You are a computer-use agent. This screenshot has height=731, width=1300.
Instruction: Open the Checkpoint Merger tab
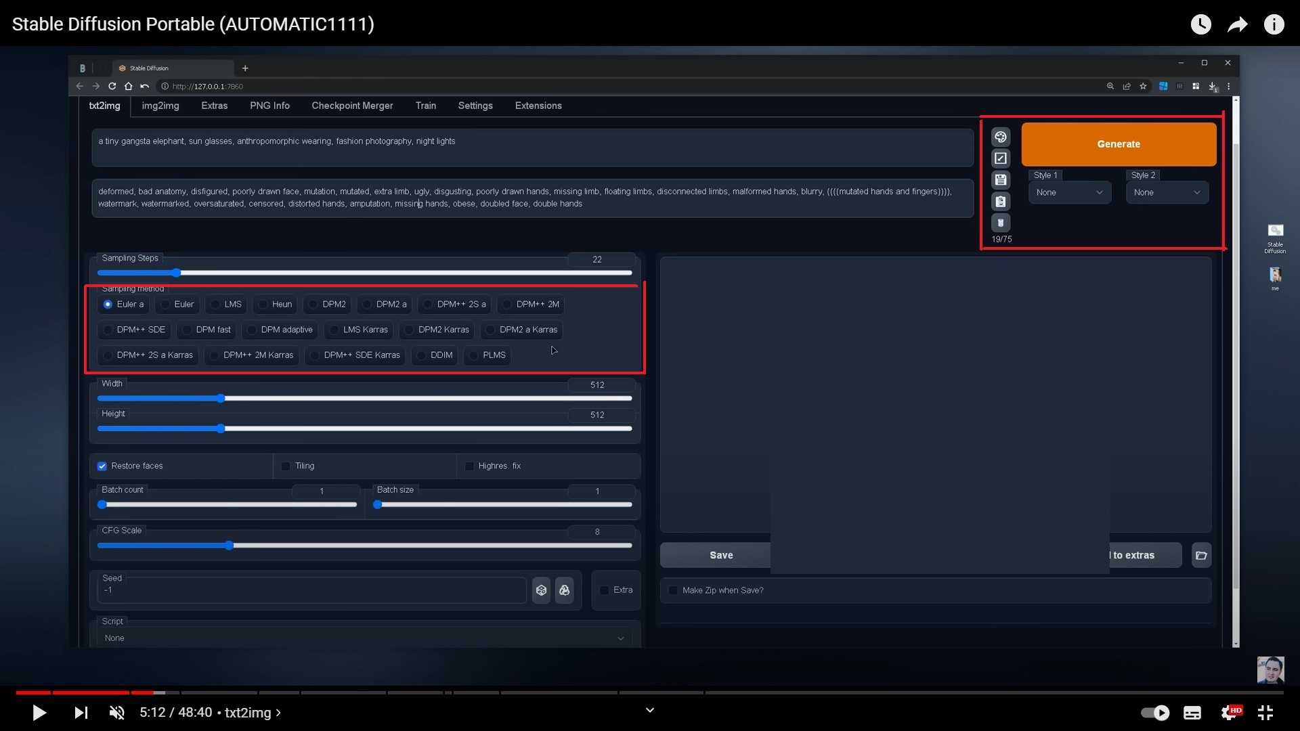pyautogui.click(x=352, y=106)
